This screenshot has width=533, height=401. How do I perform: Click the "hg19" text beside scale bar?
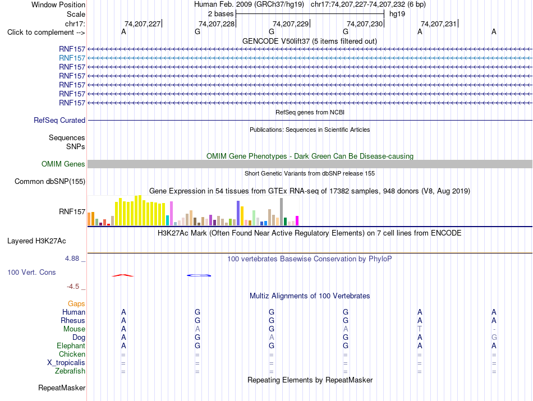pyautogui.click(x=397, y=14)
